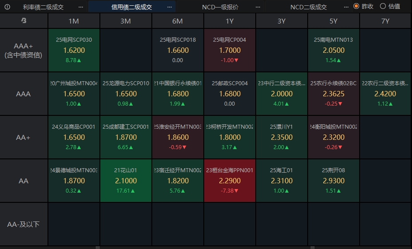Image resolution: width=412 pixels, height=249 pixels.
Task: Select the 估值 radio option
Action: [383, 6]
